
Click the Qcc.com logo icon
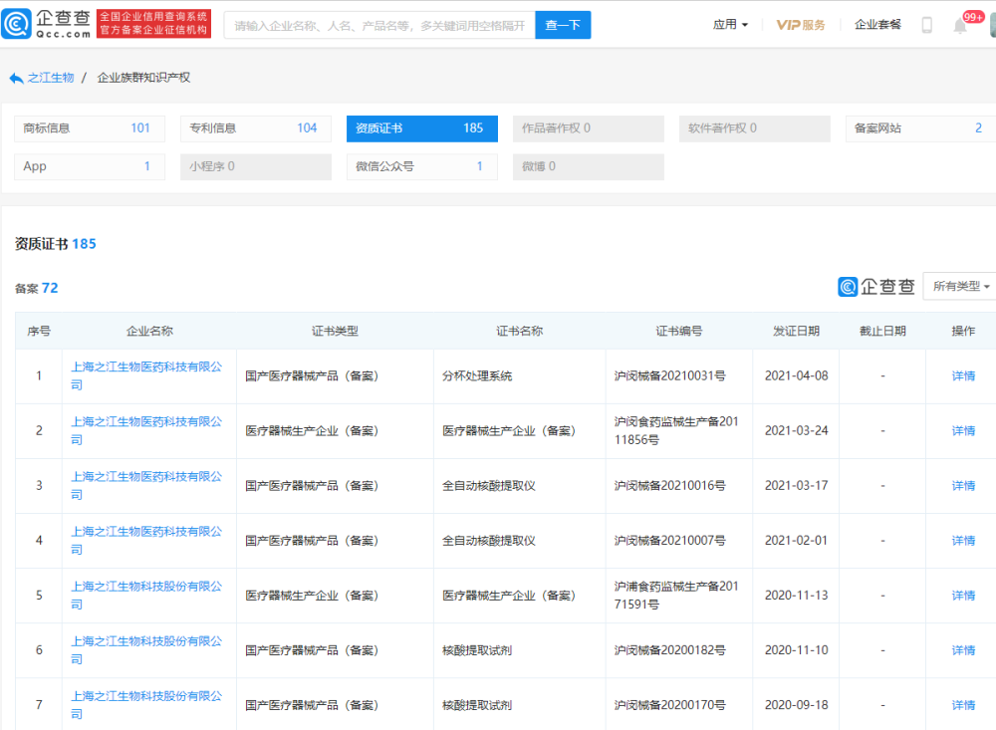(17, 24)
